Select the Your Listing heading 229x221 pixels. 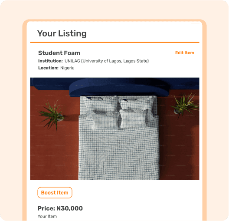[x=62, y=33]
